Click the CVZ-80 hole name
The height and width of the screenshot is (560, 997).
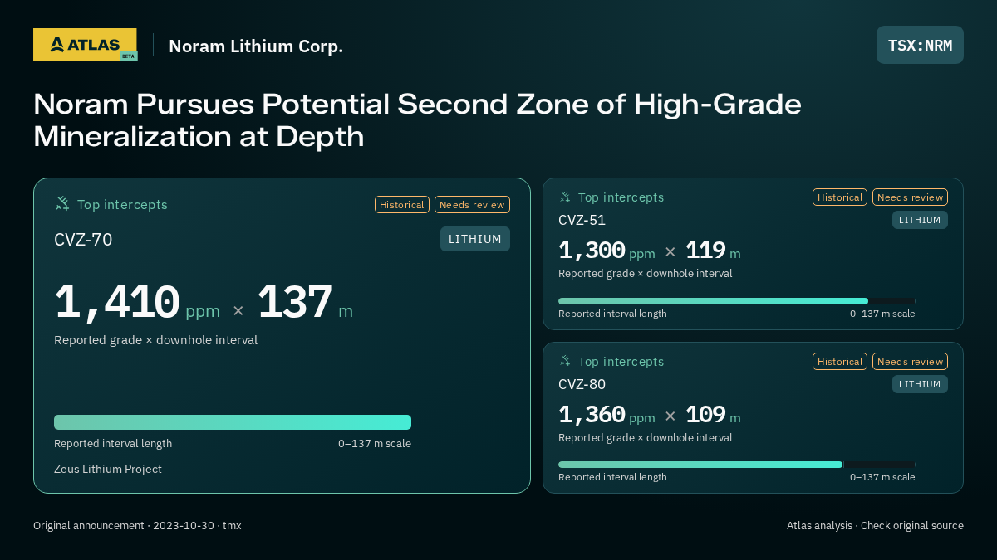(582, 384)
